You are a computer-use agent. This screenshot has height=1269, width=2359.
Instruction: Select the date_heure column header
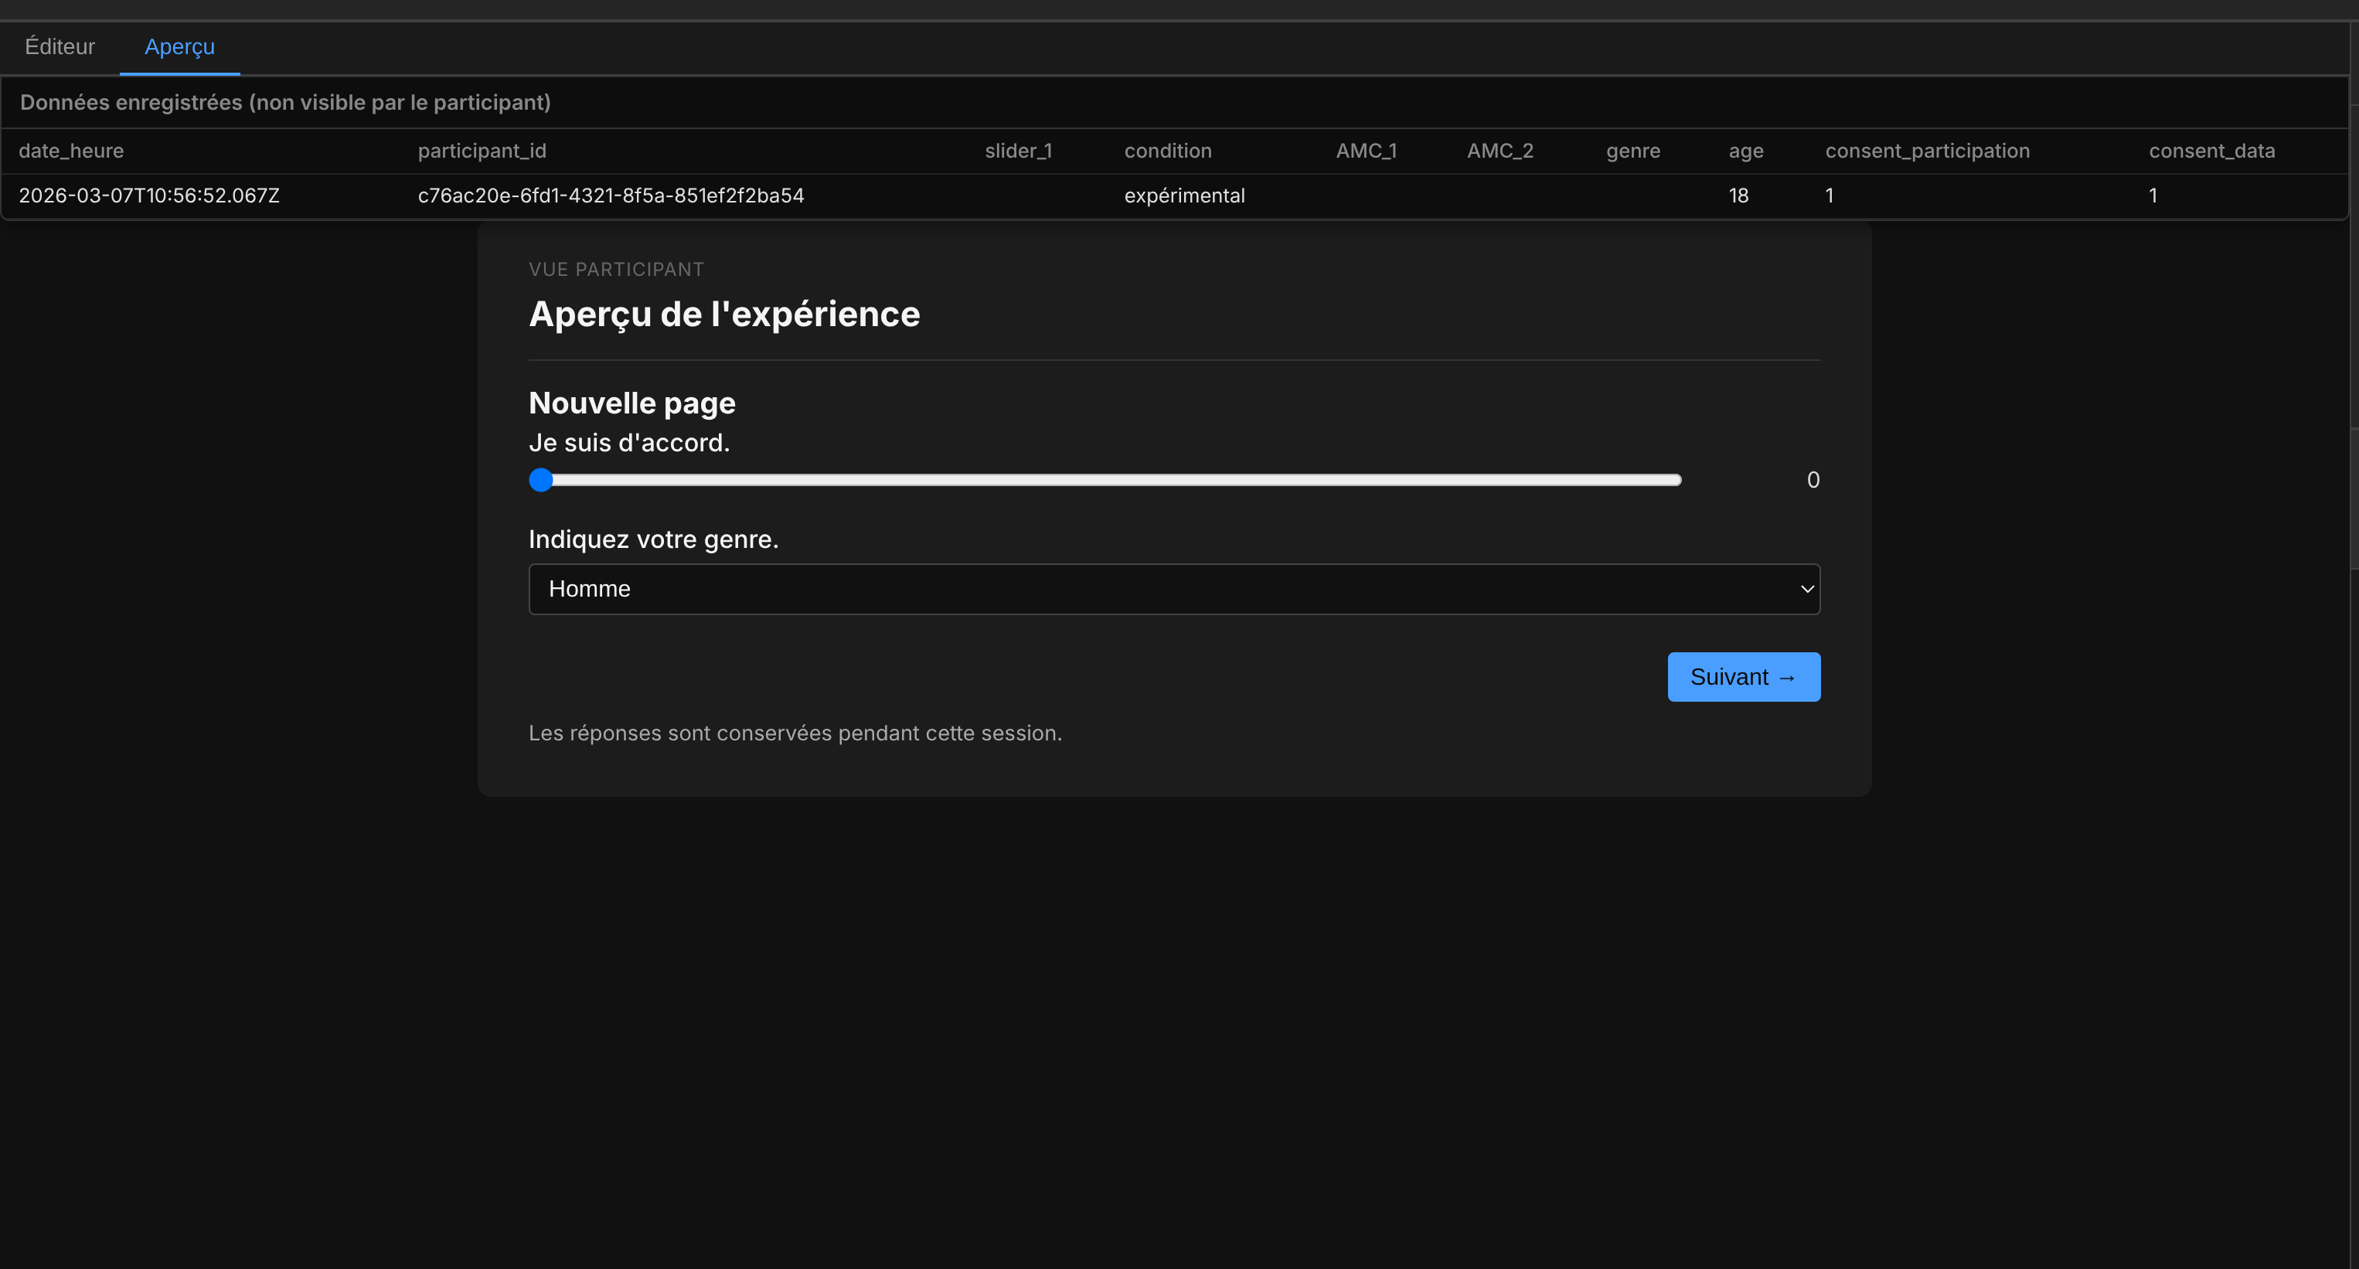pyautogui.click(x=70, y=150)
